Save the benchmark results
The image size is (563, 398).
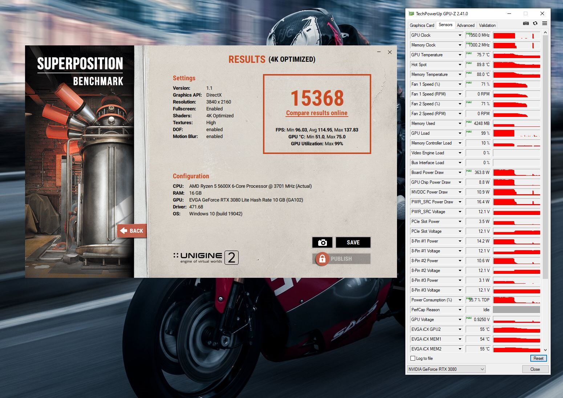(353, 242)
